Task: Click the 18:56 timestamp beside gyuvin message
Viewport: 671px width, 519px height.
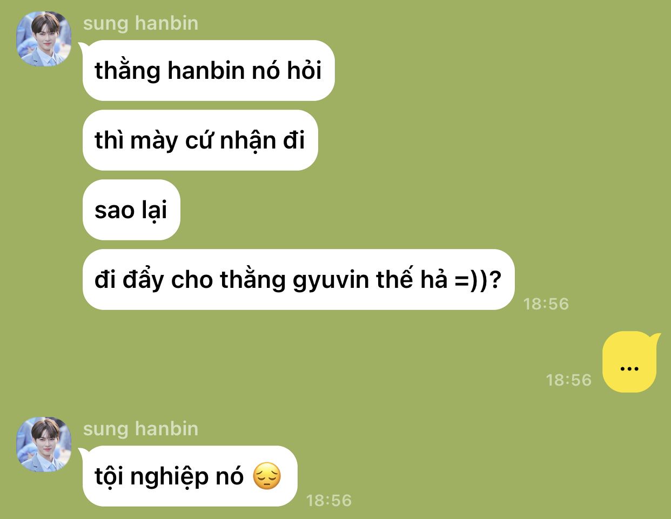Action: click(546, 304)
